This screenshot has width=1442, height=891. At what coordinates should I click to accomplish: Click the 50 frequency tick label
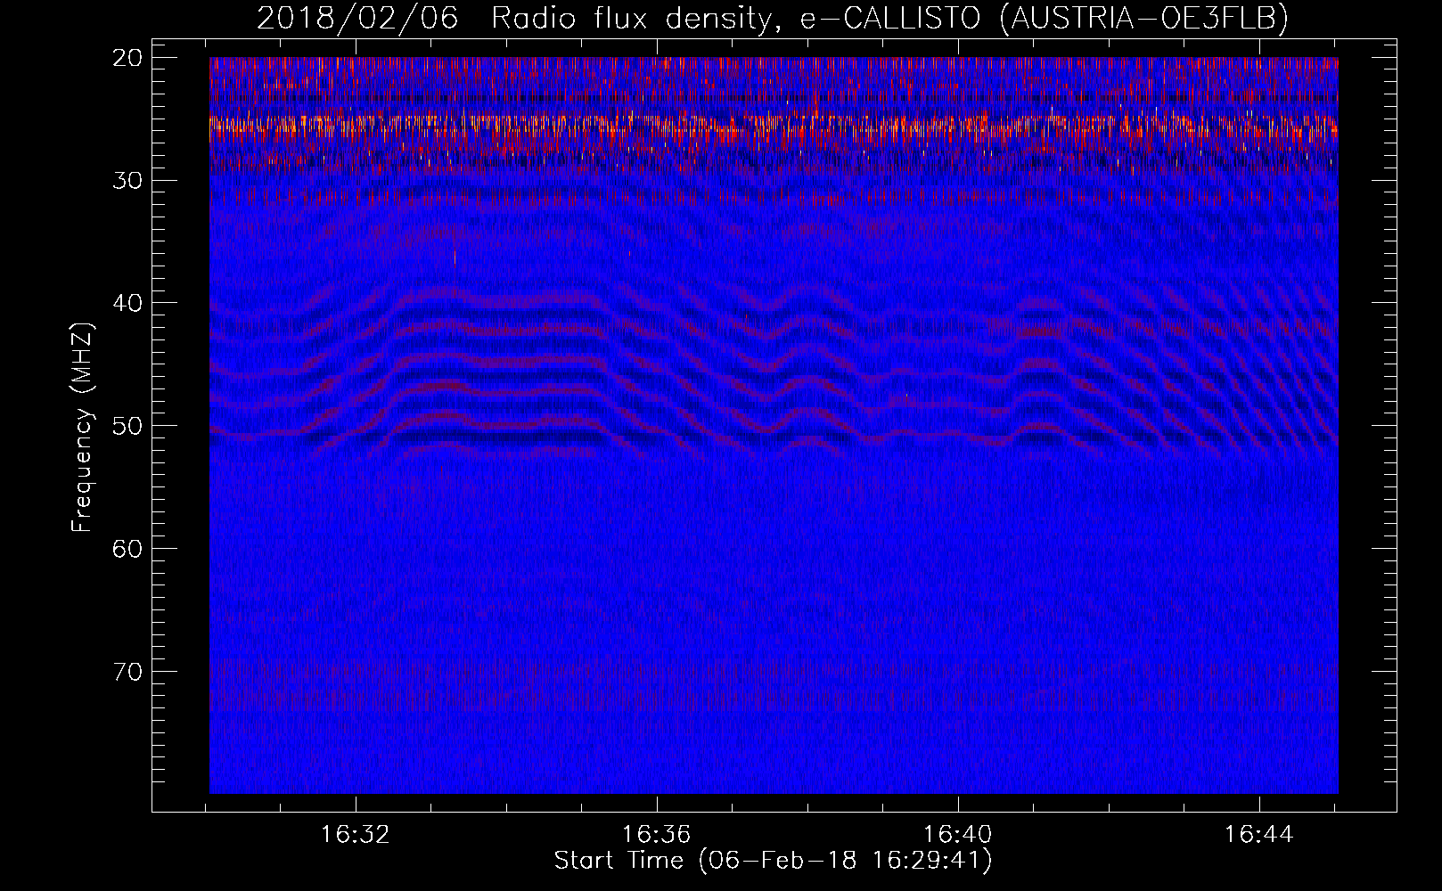[x=128, y=425]
